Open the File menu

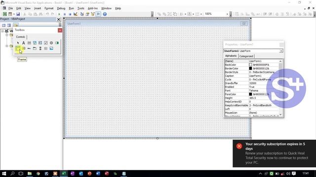[10, 8]
